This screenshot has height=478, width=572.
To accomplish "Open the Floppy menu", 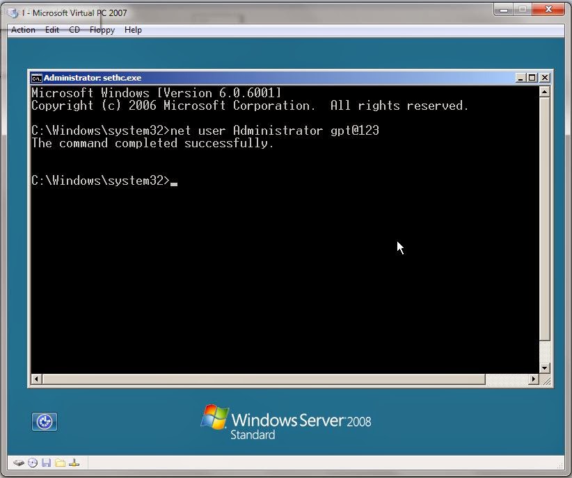I will click(102, 30).
